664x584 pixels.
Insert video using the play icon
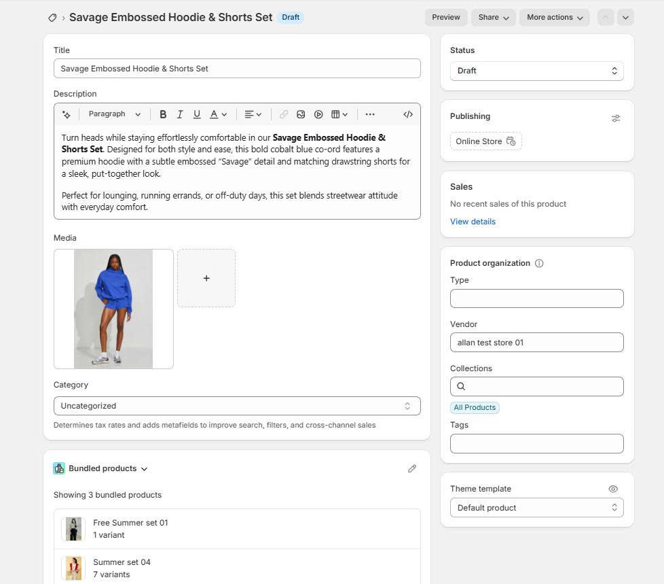(318, 114)
